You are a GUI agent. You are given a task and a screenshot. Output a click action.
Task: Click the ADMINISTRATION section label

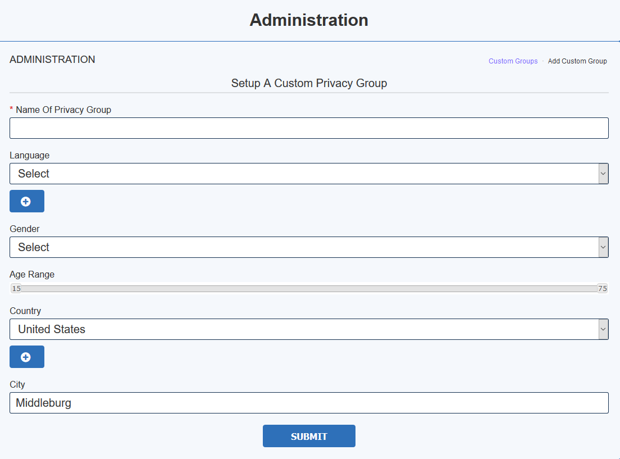pyautogui.click(x=52, y=60)
